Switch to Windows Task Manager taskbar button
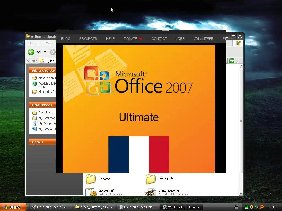This screenshot has width=282, height=211. (181, 207)
